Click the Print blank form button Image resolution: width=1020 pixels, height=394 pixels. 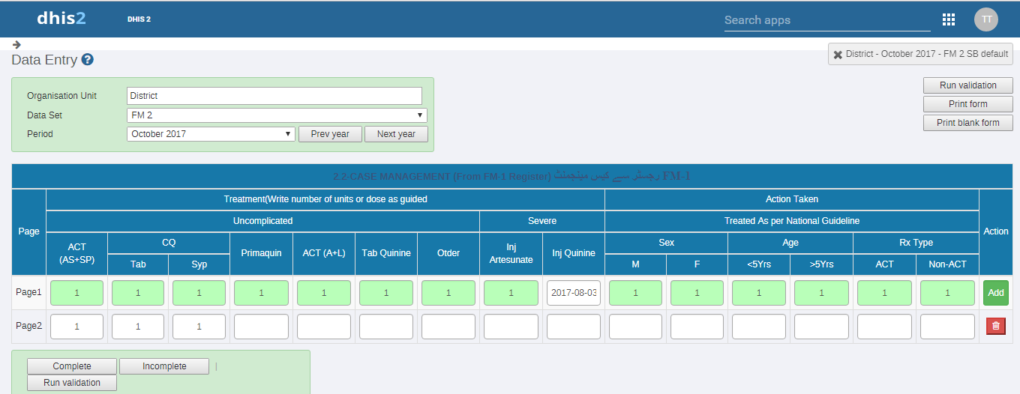(967, 123)
